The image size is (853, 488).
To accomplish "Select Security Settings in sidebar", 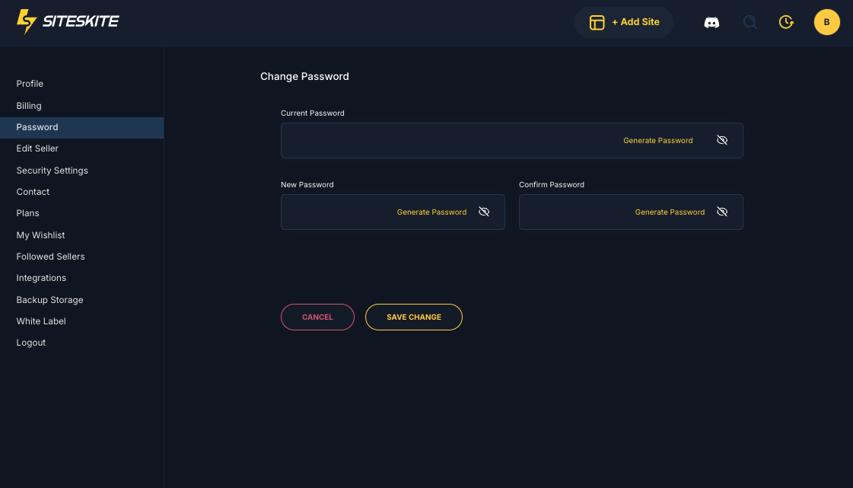I will pos(52,171).
